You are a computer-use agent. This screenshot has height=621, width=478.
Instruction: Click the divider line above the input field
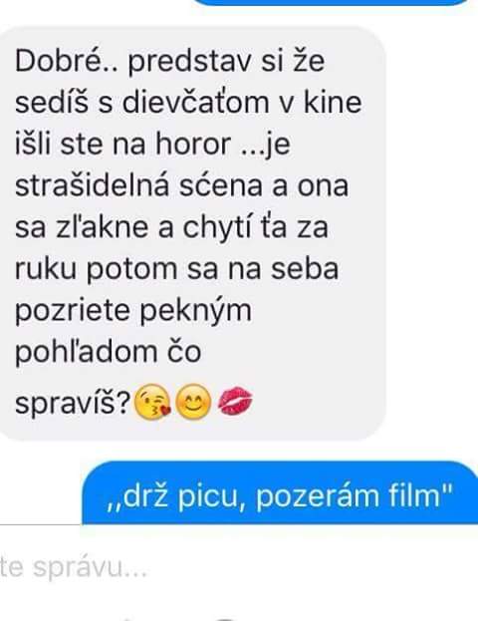click(41, 524)
